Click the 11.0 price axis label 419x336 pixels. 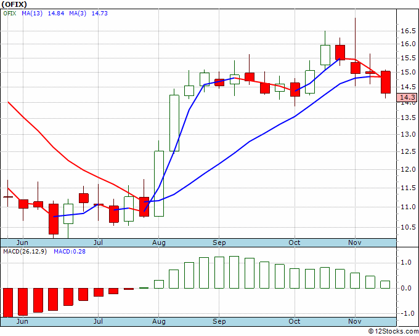point(408,207)
